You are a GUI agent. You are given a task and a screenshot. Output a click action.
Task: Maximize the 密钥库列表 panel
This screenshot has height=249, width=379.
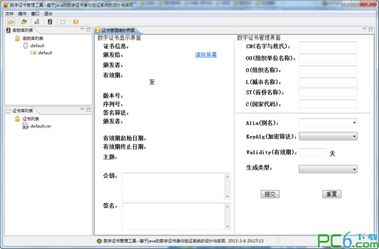click(88, 30)
